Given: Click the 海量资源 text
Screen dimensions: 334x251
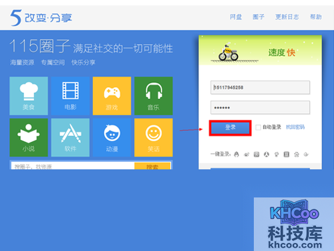Looking at the screenshot, I should tap(22, 62).
